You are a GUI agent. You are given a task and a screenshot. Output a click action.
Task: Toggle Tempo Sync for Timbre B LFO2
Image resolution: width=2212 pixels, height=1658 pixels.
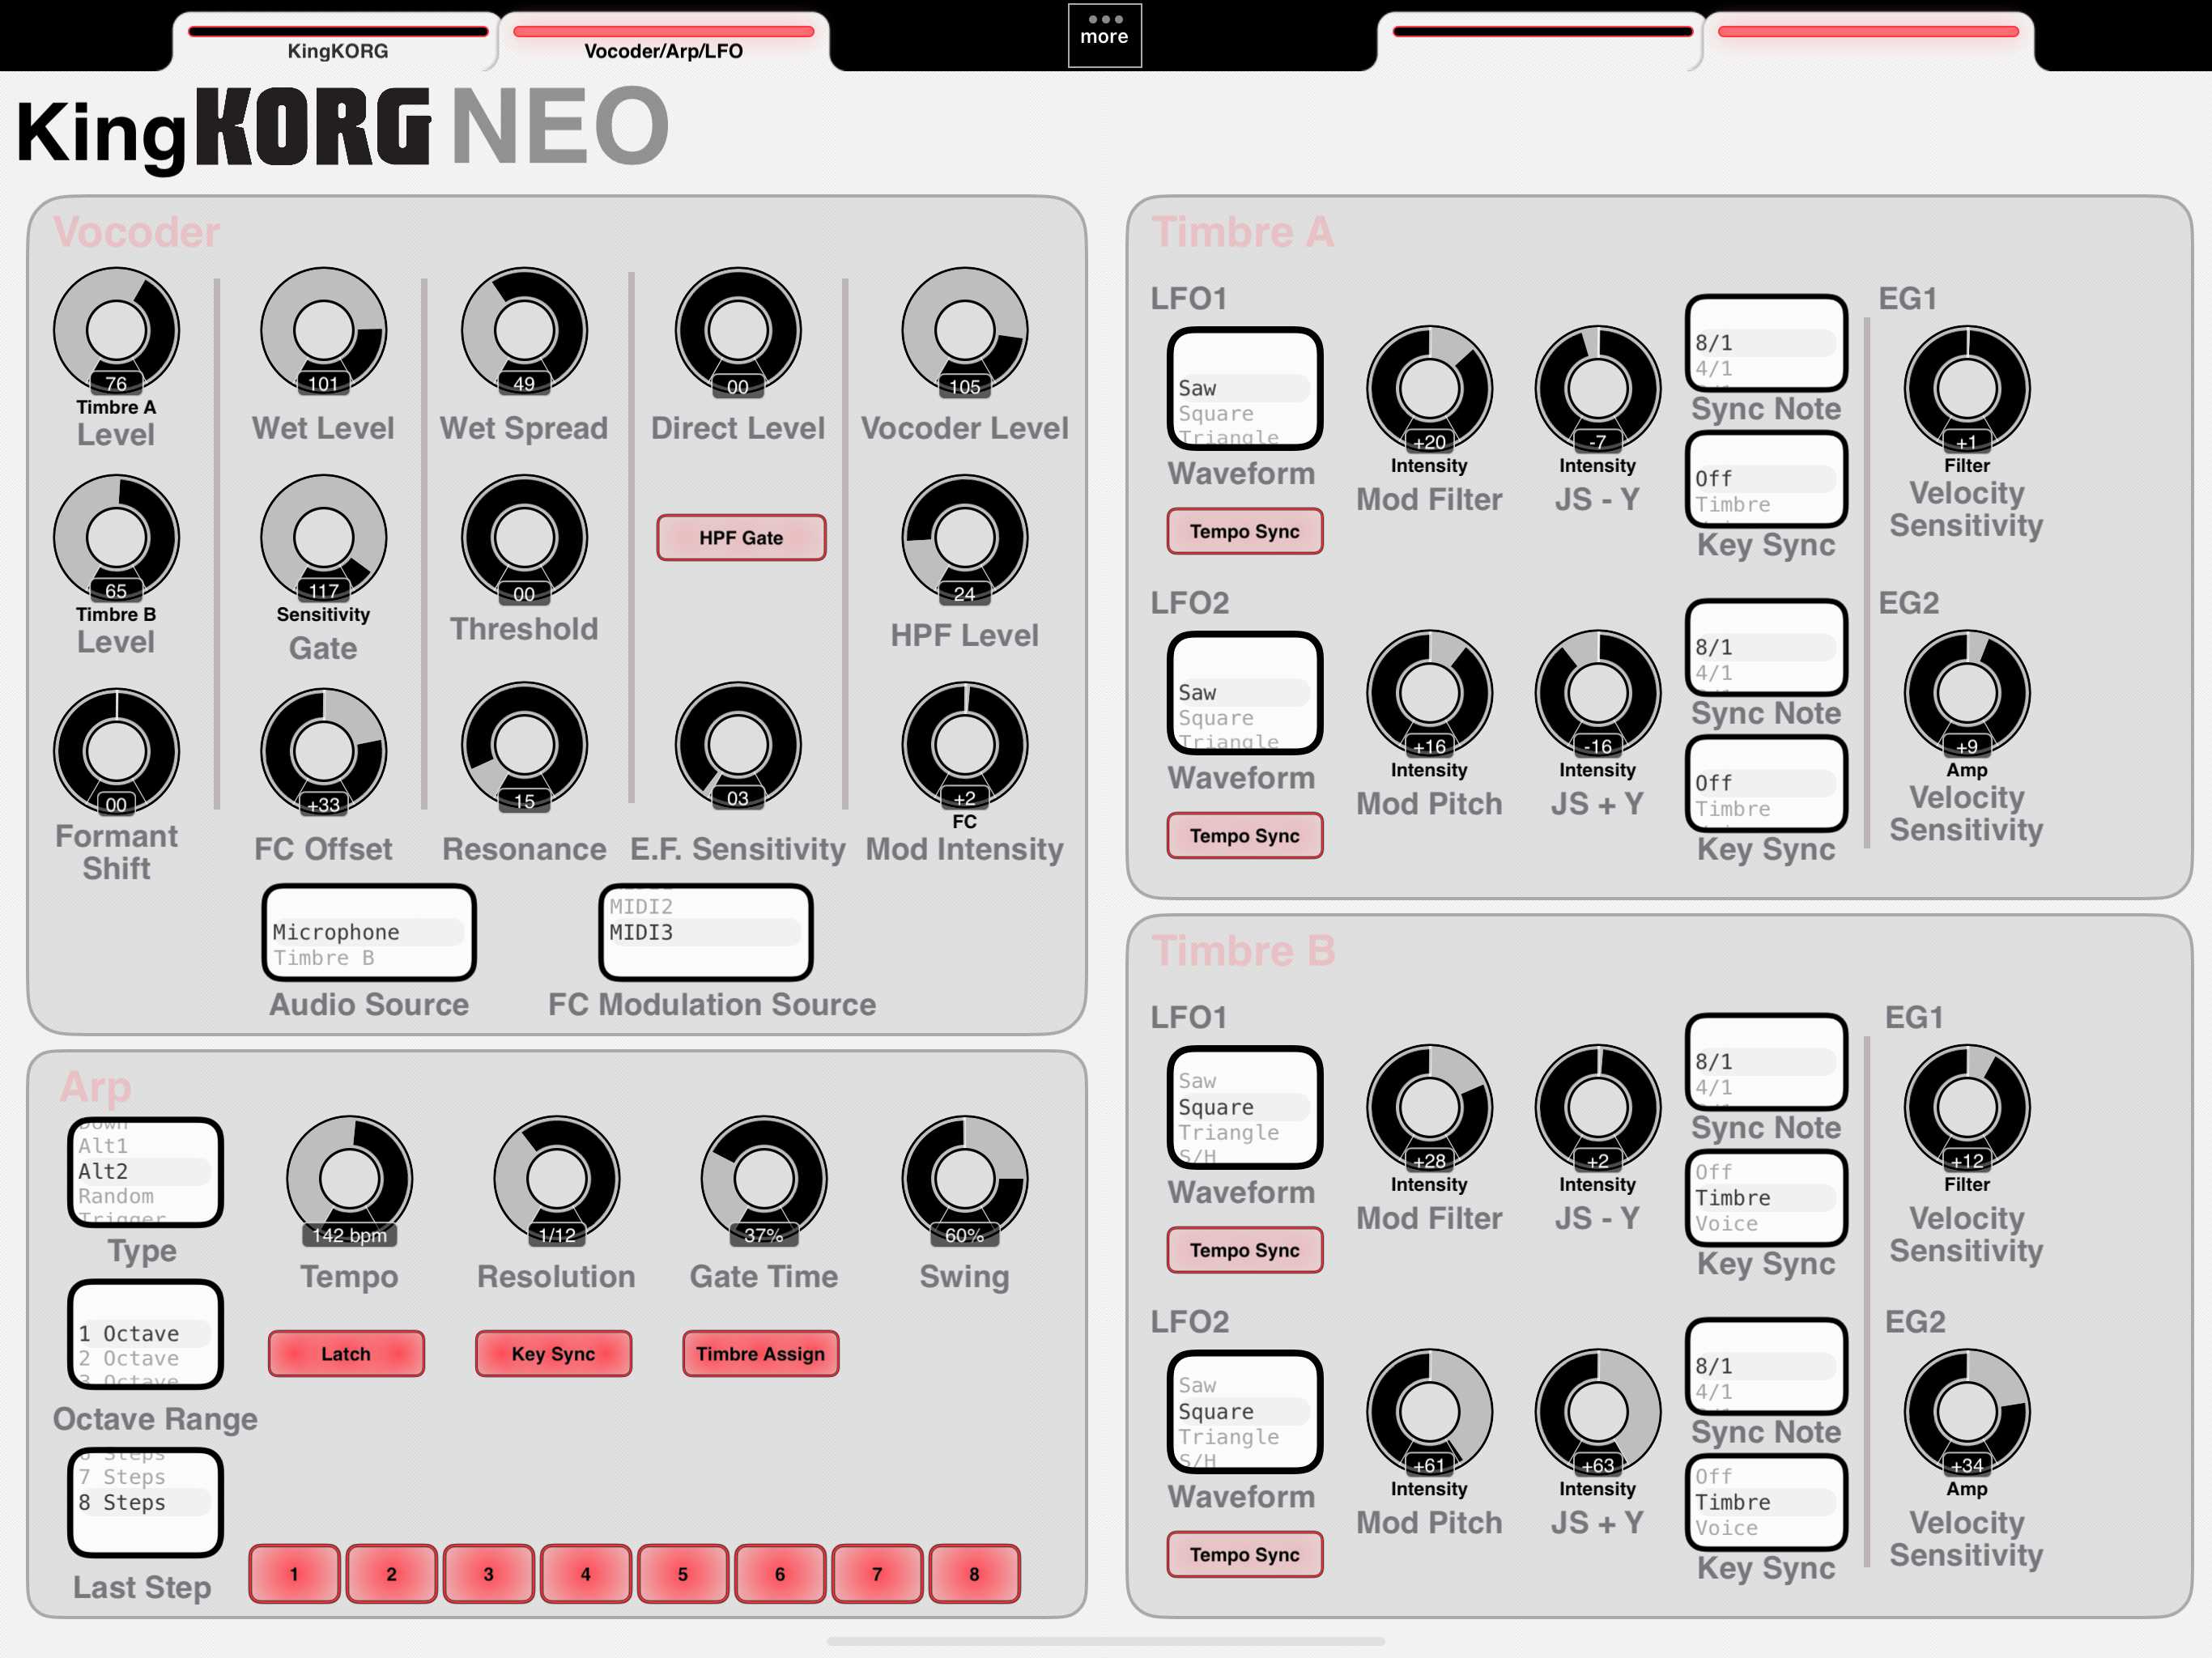[x=1244, y=1555]
